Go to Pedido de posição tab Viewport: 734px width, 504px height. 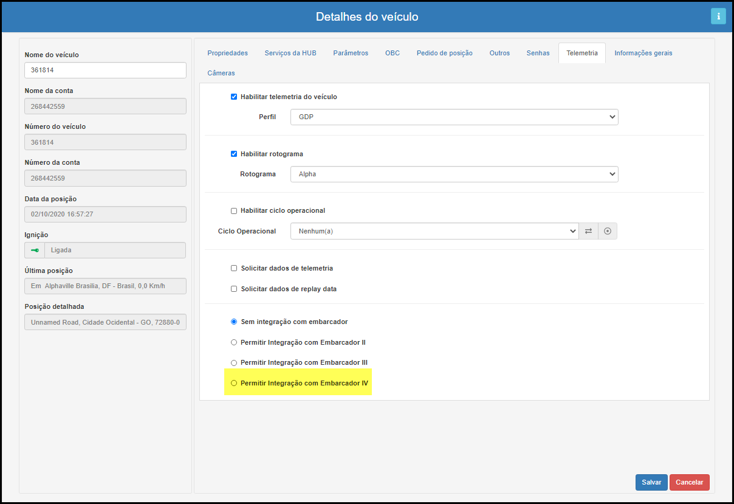tap(444, 53)
